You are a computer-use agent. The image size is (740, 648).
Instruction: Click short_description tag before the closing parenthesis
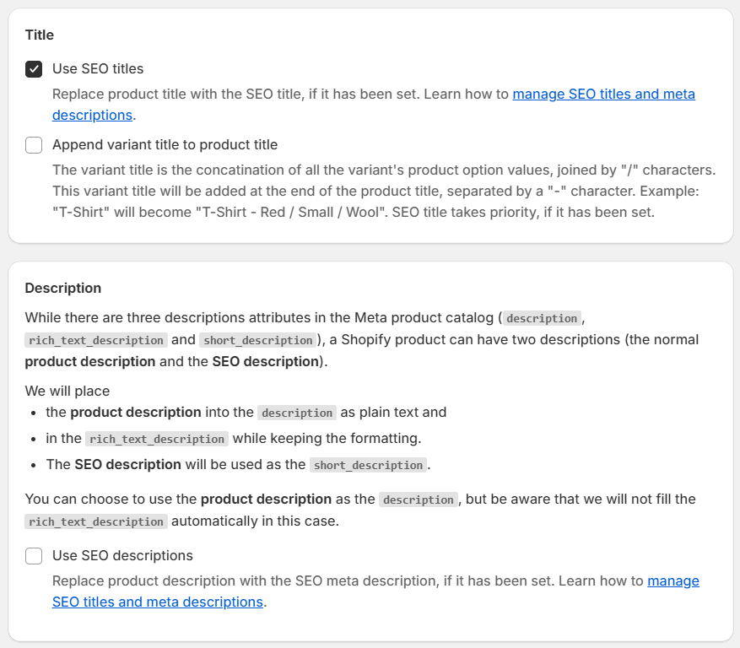257,340
